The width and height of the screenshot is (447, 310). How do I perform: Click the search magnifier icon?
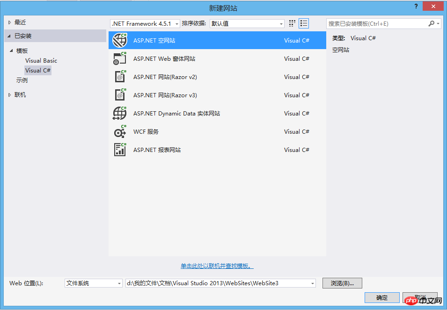tap(432, 24)
